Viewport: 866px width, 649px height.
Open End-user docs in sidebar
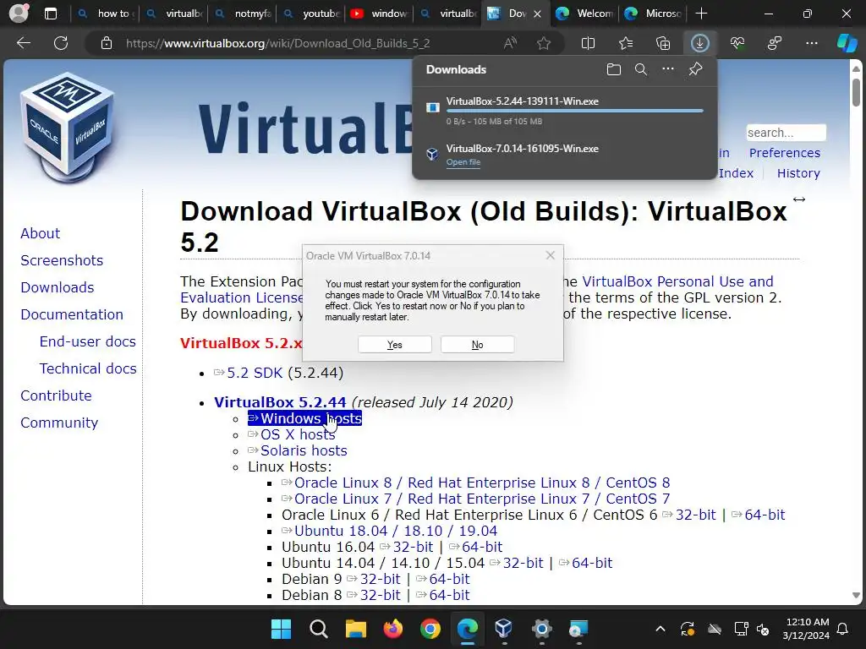coord(88,341)
